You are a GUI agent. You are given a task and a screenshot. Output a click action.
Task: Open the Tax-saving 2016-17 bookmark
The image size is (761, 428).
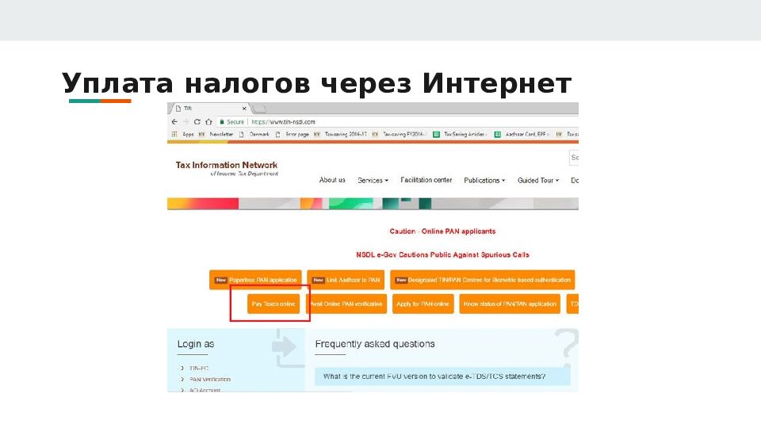[x=340, y=134]
